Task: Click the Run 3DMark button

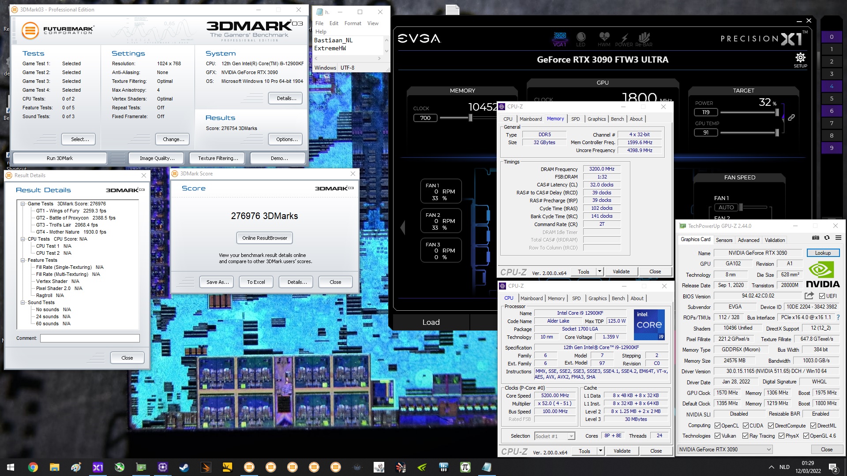Action: 60,158
